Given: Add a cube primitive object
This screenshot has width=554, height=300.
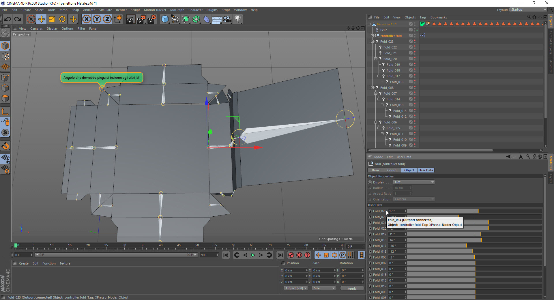Looking at the screenshot, I should [165, 19].
